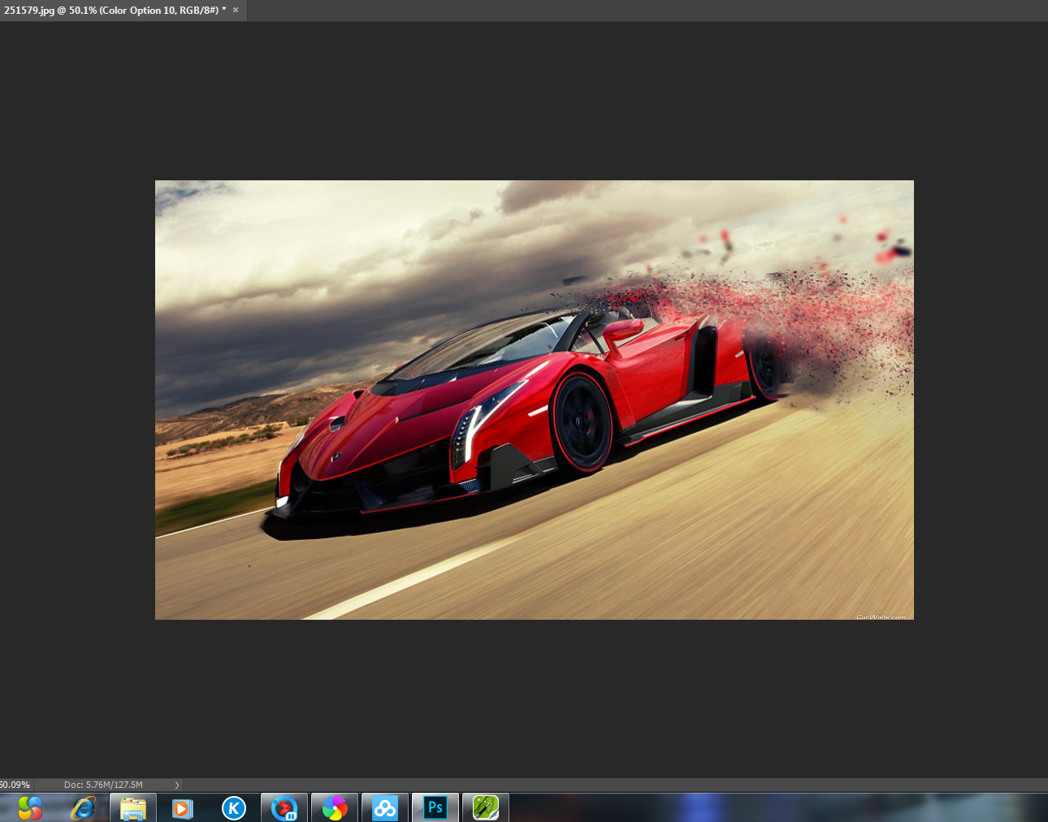Expand the status bar arrow menu
This screenshot has height=822, width=1048.
pos(177,785)
